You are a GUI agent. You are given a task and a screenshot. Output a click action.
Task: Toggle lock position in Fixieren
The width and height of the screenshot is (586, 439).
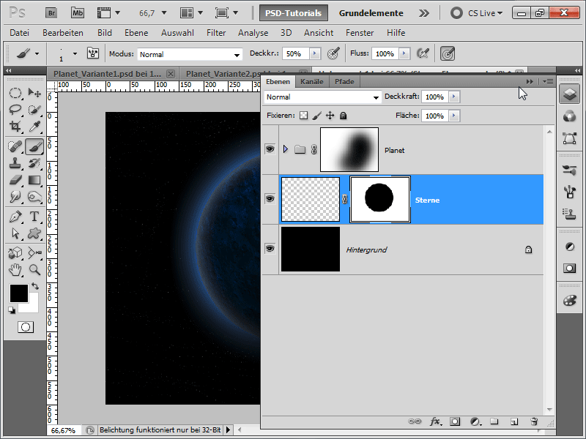click(330, 116)
